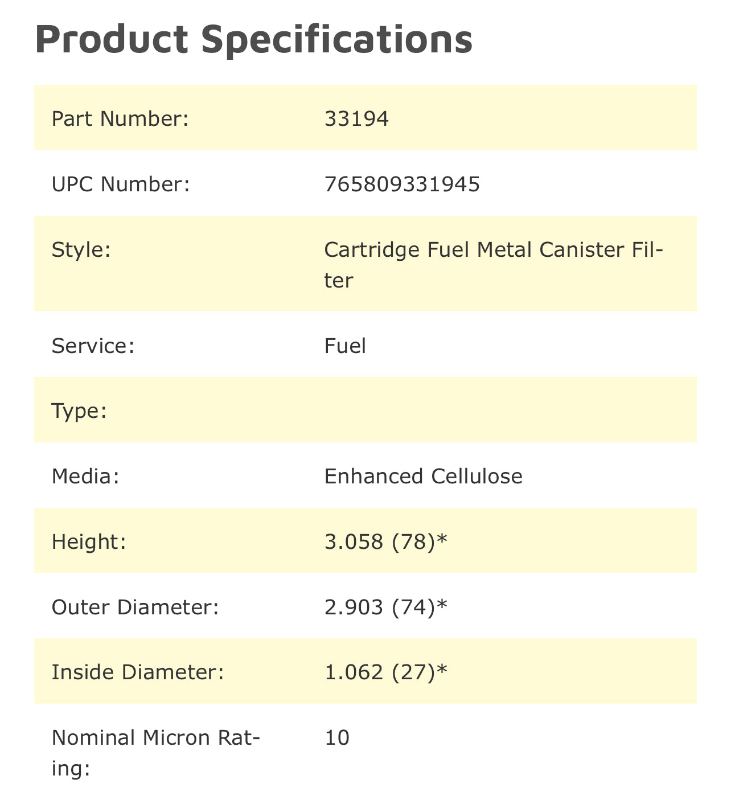Image resolution: width=731 pixels, height=792 pixels.
Task: Click the Service row's Fuel value
Action: pyautogui.click(x=345, y=346)
